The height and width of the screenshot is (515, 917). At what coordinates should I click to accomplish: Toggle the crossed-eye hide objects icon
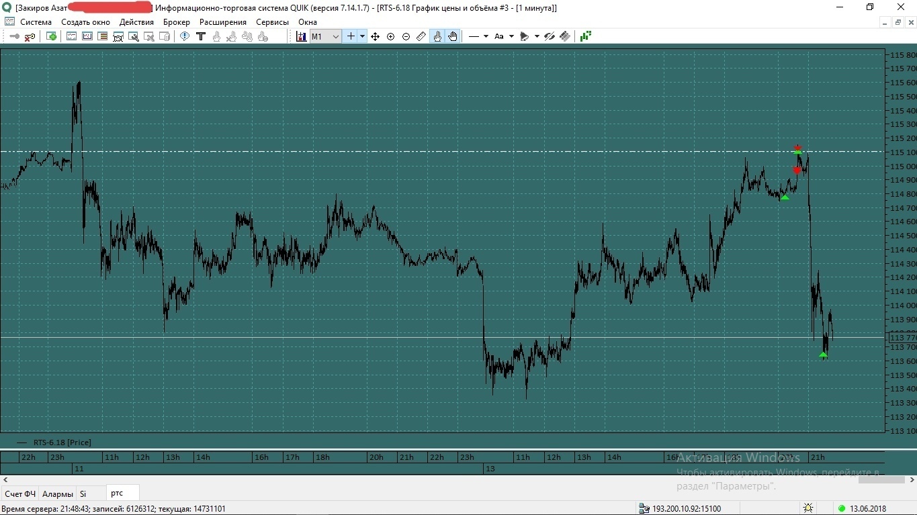(550, 36)
